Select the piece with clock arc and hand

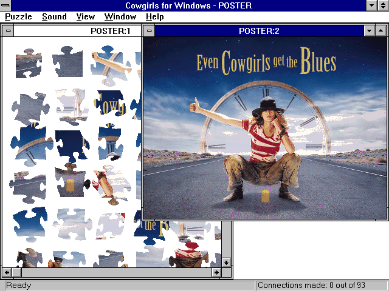(32, 143)
